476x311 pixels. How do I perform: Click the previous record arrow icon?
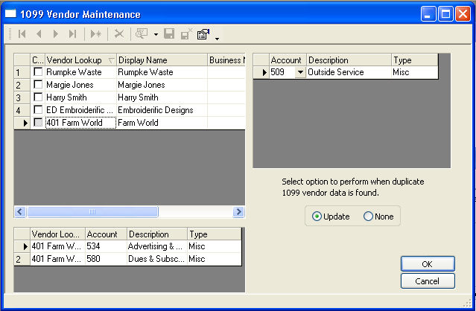tap(39, 33)
